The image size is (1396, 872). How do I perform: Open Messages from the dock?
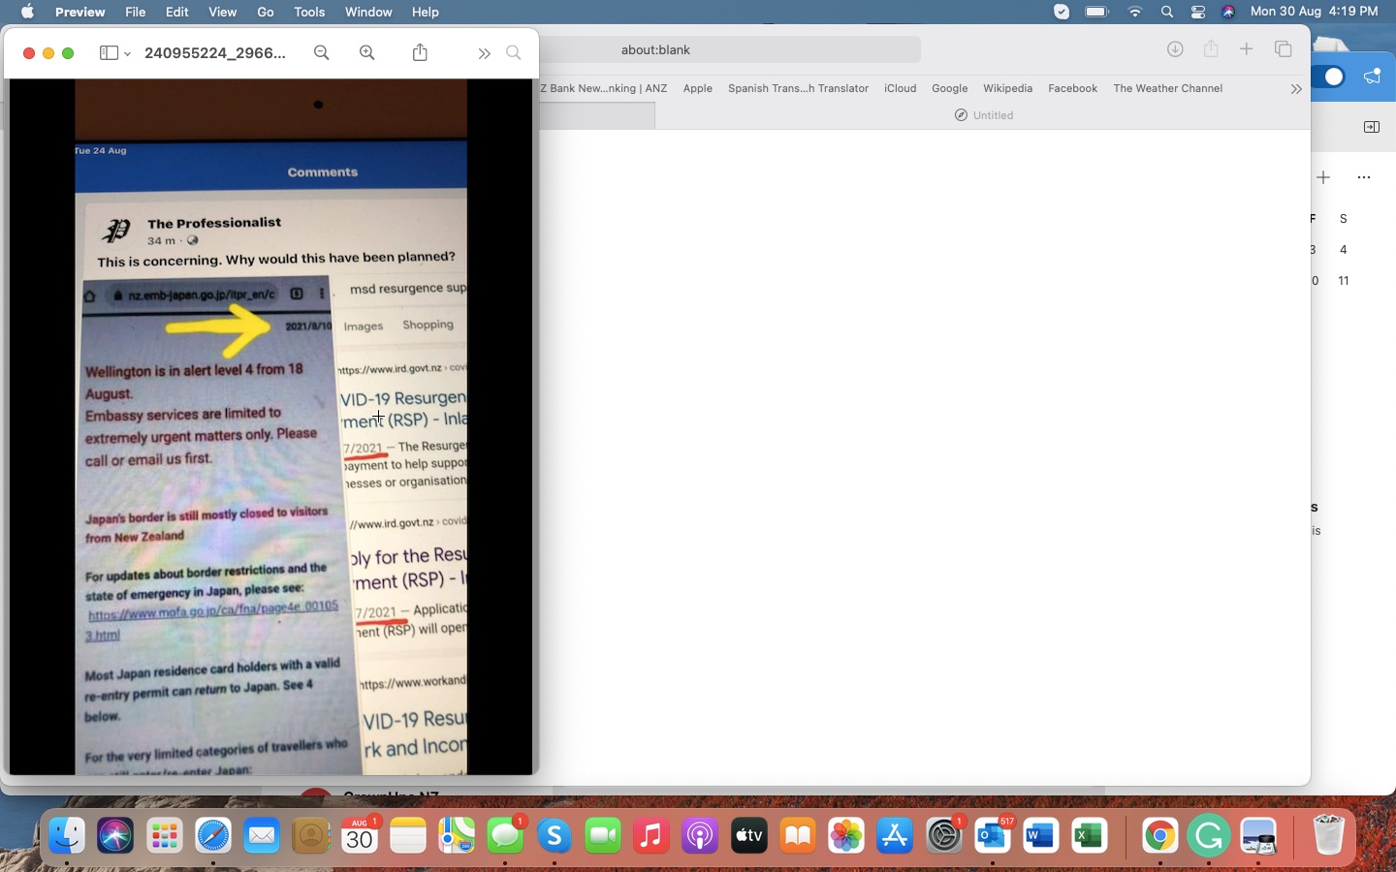(505, 835)
